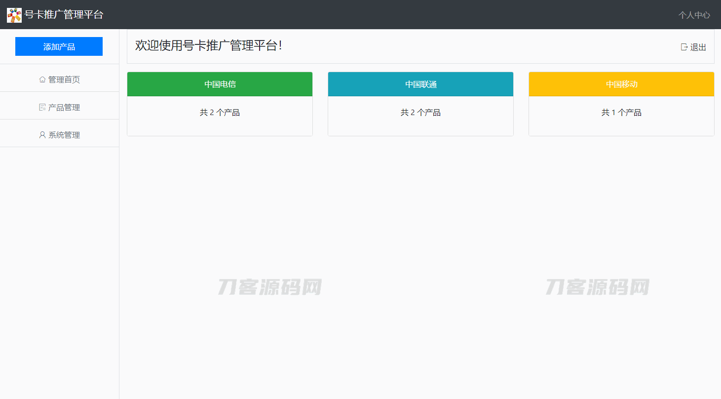Select the green 中国电信 card header

pyautogui.click(x=220, y=84)
